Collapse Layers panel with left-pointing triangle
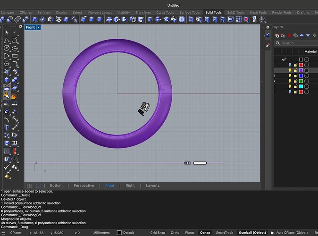Screen dimensions: 318x236 point(314,35)
